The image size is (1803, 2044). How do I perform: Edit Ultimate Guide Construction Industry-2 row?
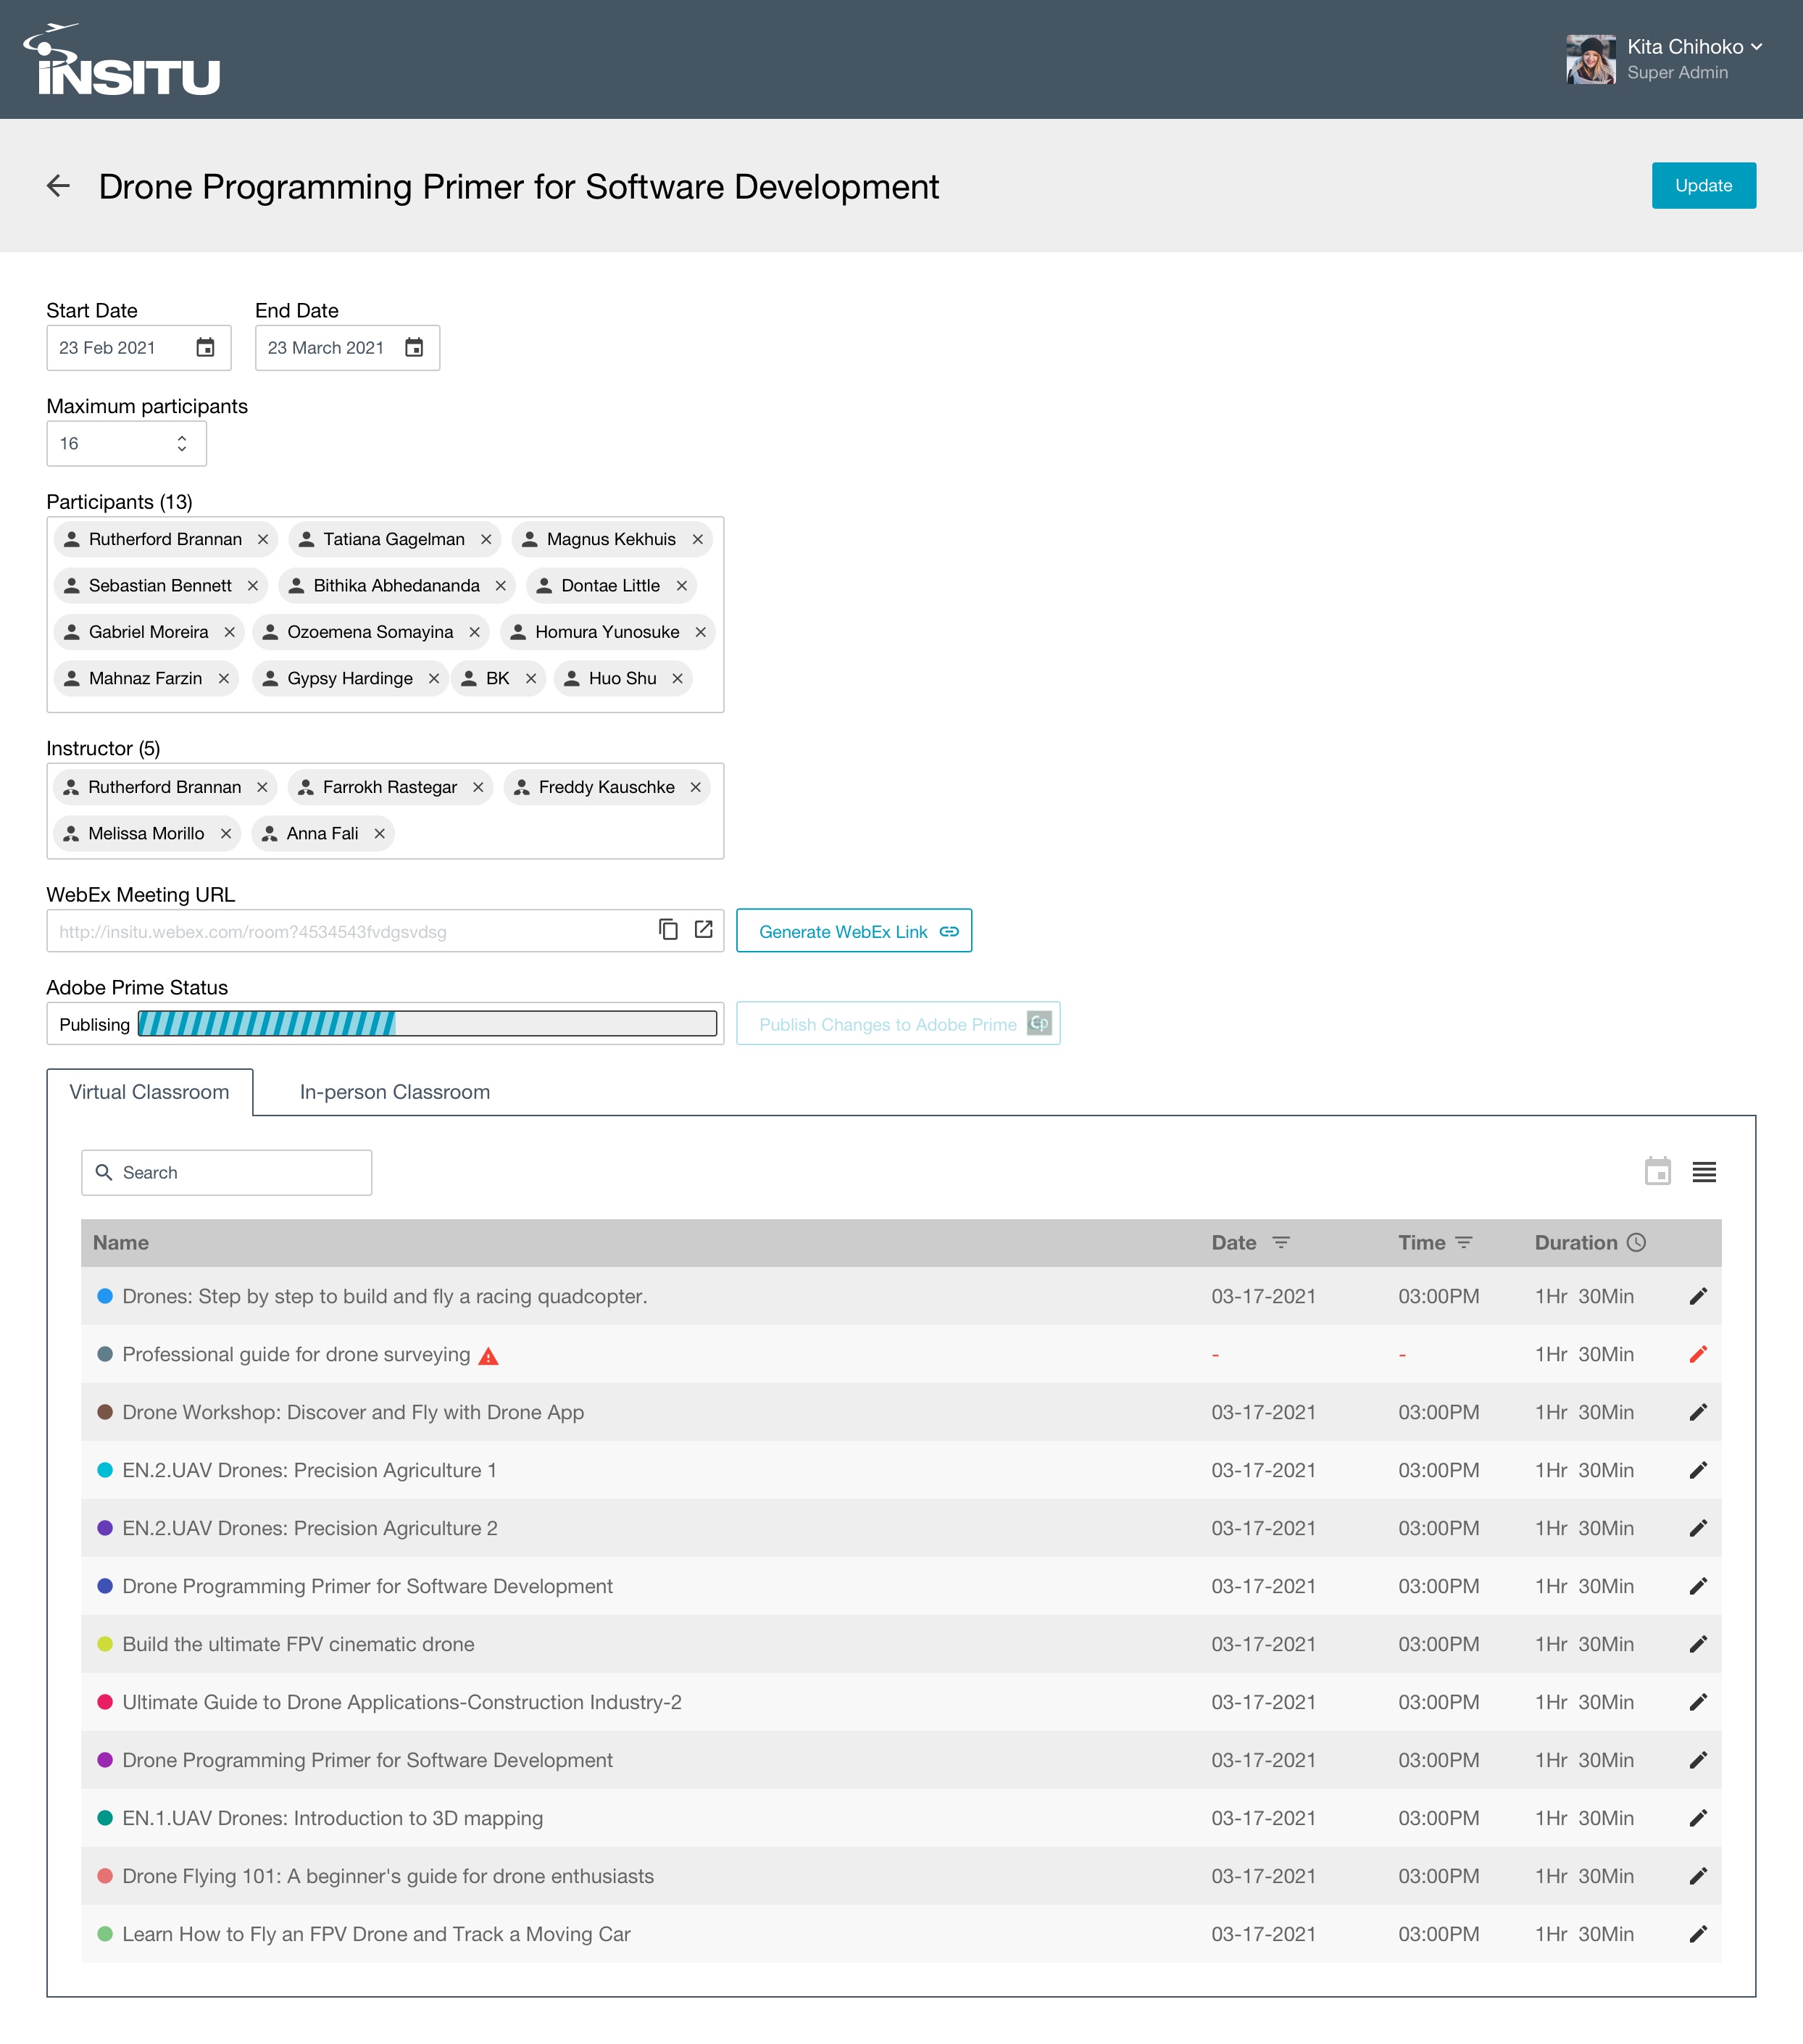[x=1698, y=1702]
